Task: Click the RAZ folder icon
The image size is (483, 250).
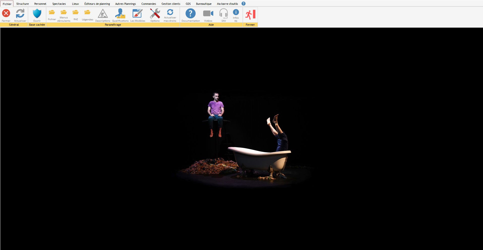Action: coord(76,12)
